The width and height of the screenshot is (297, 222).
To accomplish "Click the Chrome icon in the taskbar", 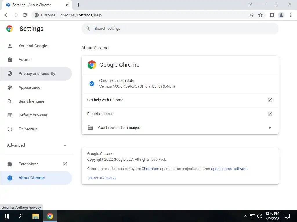I will pos(50,216).
